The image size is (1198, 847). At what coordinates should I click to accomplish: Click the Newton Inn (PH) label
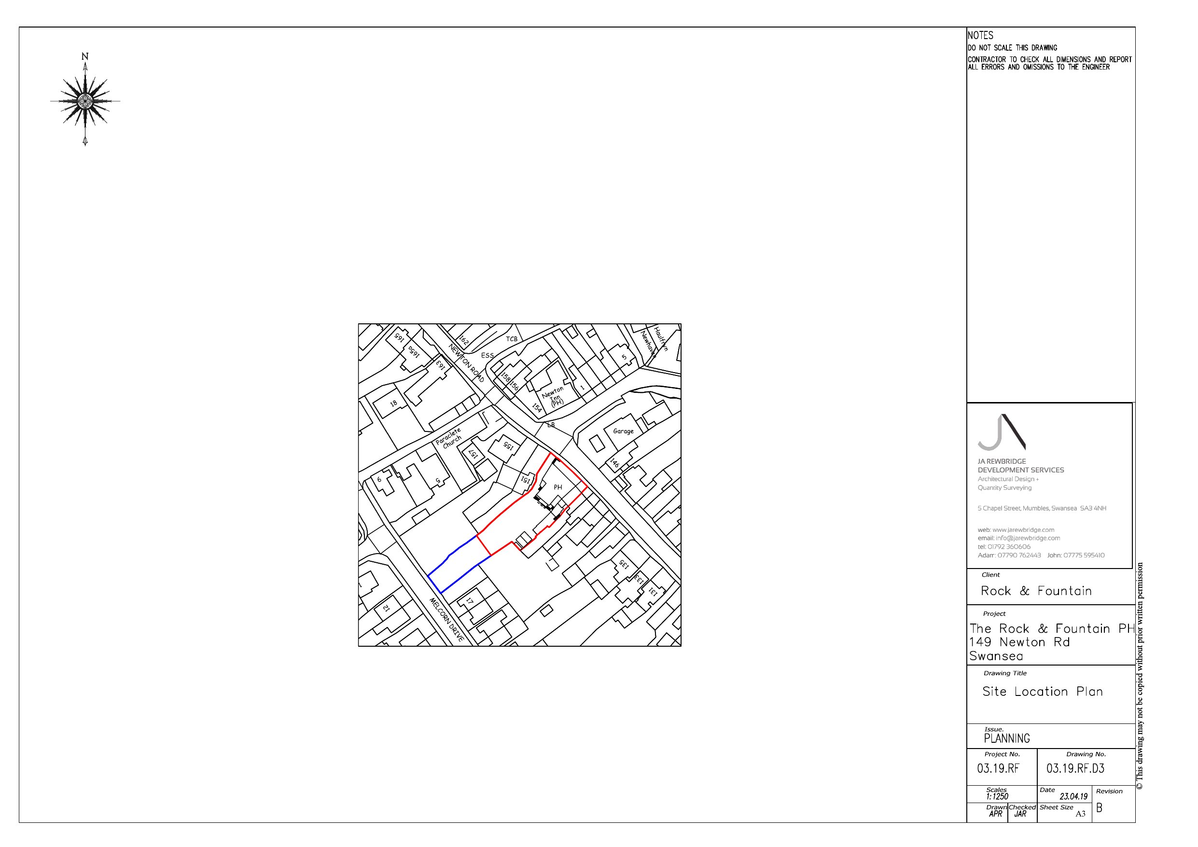554,397
